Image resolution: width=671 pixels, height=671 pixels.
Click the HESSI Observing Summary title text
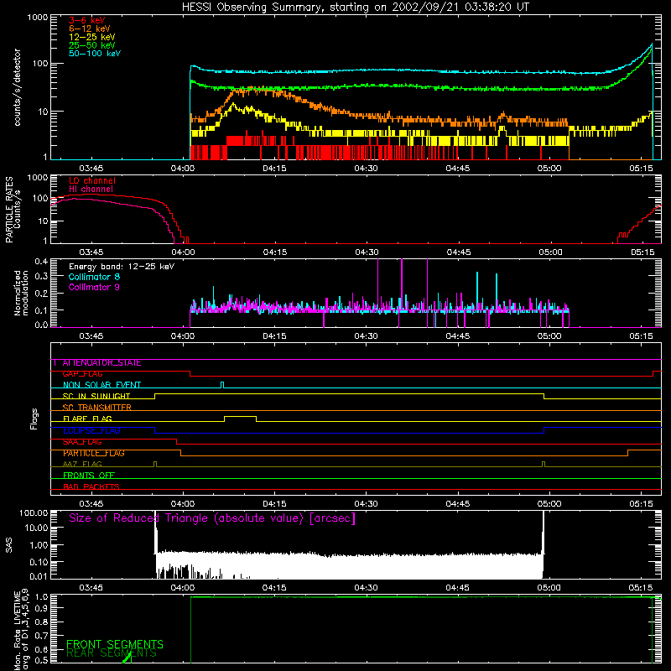356,8
